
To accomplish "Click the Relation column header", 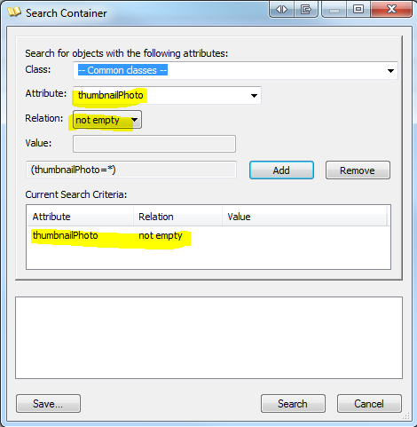I will pos(177,217).
